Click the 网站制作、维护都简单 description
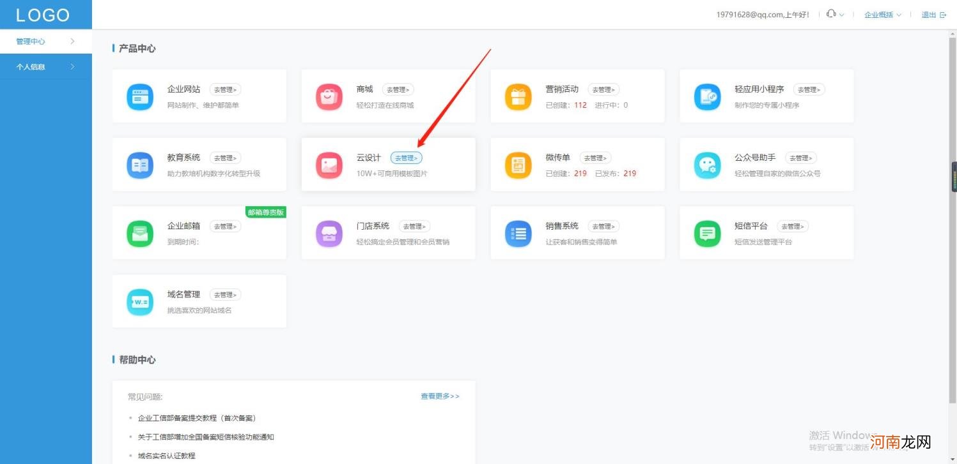The height and width of the screenshot is (464, 957). 203,105
